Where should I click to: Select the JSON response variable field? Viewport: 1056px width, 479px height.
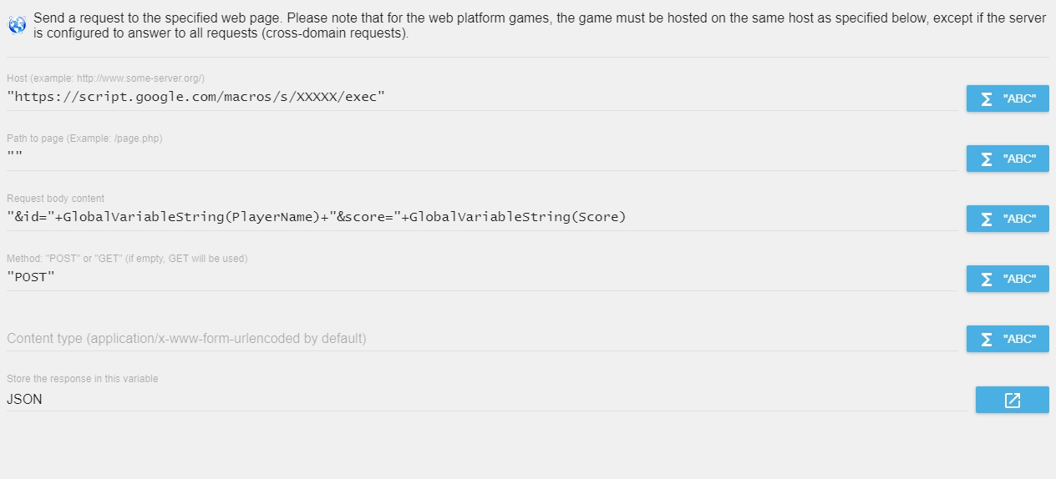click(x=486, y=399)
